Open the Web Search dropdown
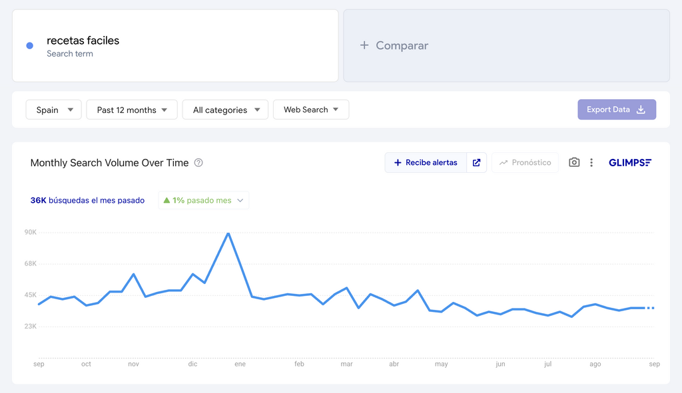This screenshot has height=393, width=682. pyautogui.click(x=311, y=109)
